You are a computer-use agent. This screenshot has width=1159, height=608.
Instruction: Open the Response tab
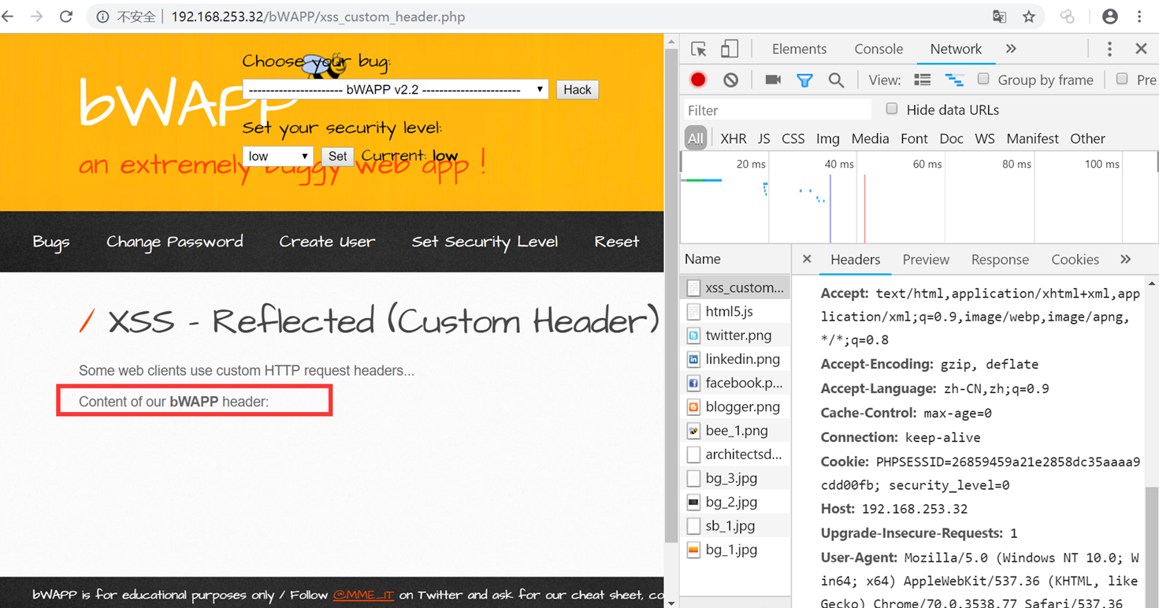click(x=1000, y=259)
